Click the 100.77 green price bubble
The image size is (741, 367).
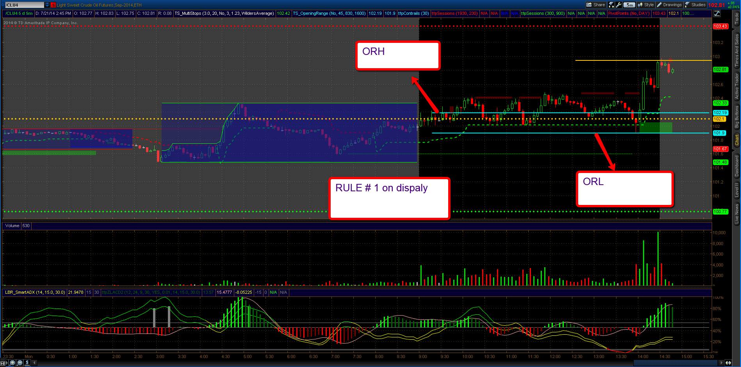[x=720, y=212]
